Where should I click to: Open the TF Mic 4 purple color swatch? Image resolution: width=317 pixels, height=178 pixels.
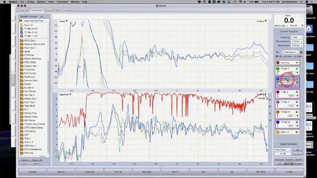click(278, 102)
